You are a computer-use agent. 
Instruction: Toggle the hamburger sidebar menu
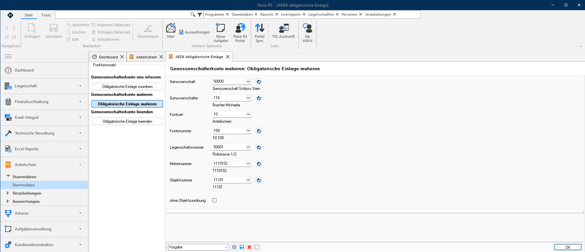pyautogui.click(x=8, y=56)
